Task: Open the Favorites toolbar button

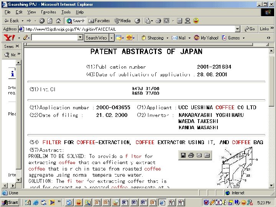Action: pos(99,21)
